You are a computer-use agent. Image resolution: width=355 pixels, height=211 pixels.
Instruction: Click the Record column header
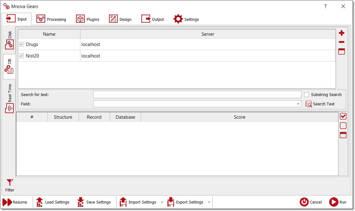(x=94, y=117)
